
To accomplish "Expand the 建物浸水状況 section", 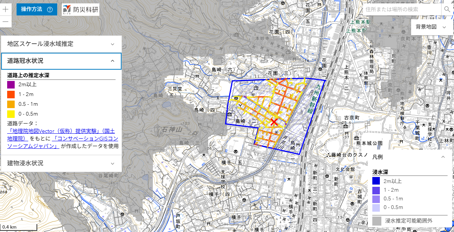I will click(x=61, y=163).
